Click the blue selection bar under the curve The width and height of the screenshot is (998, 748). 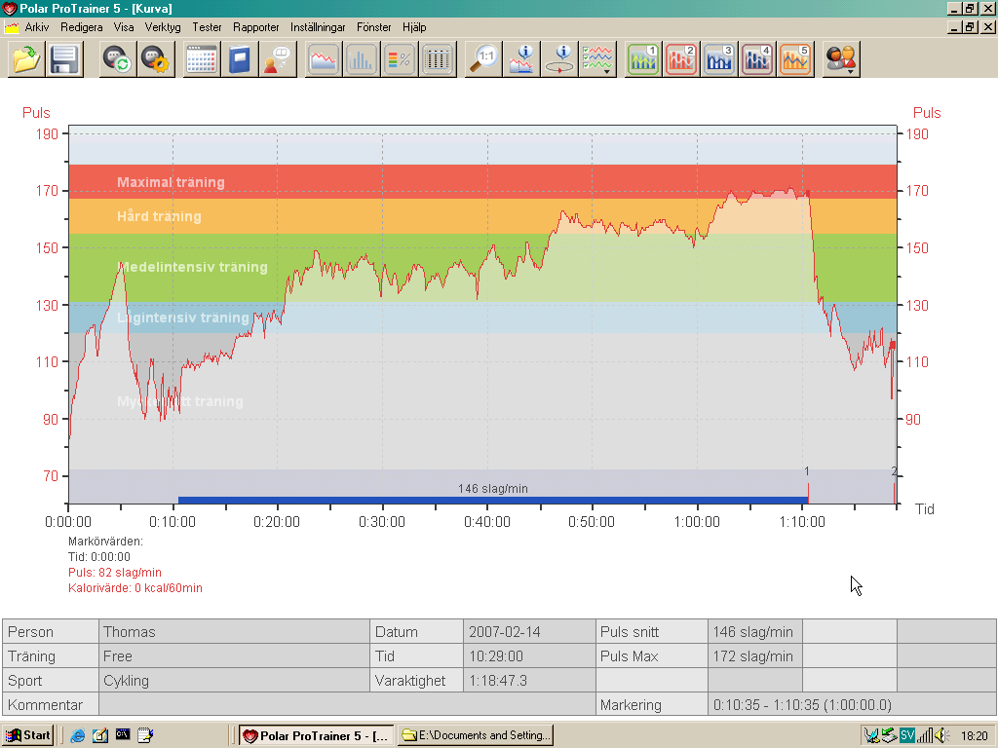click(x=493, y=500)
